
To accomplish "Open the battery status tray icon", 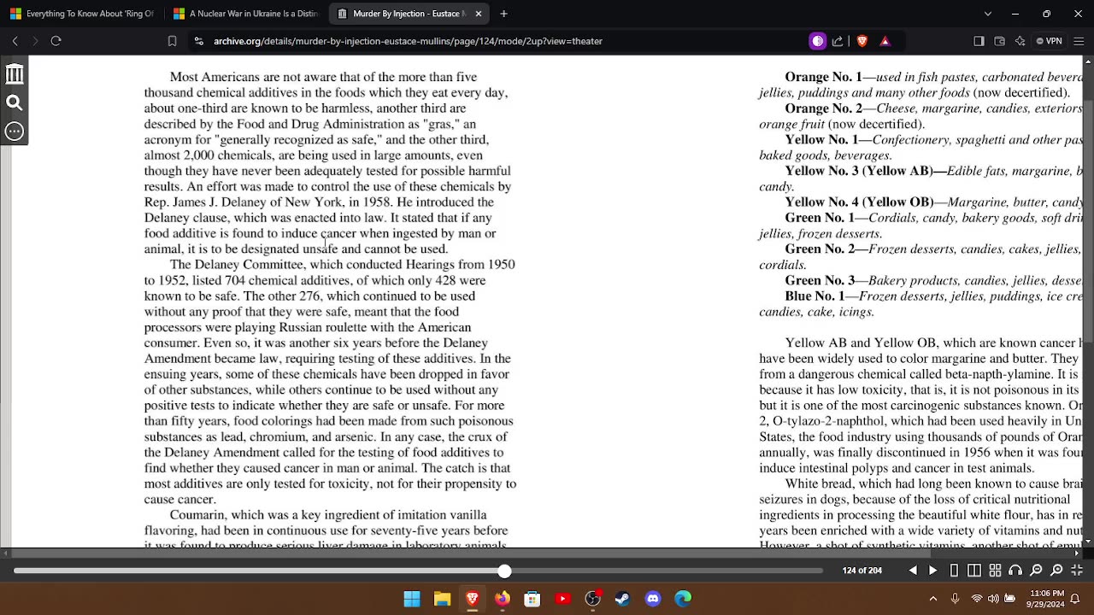I will pos(1009,599).
